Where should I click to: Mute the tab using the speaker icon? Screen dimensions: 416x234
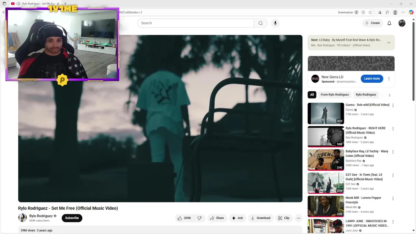point(18,4)
